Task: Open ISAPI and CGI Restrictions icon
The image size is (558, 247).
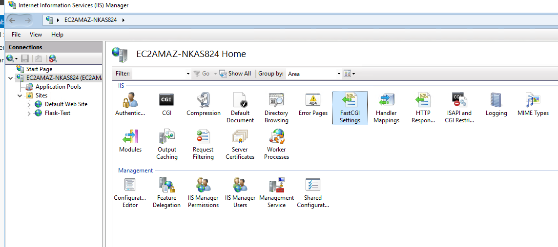Action: point(459,108)
